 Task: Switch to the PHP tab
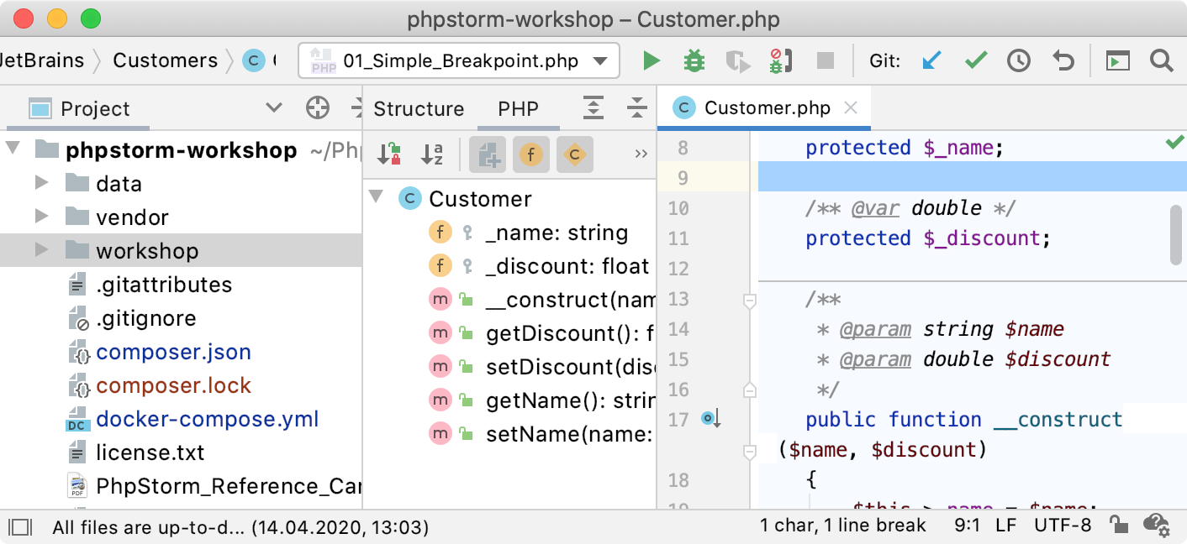pos(518,108)
